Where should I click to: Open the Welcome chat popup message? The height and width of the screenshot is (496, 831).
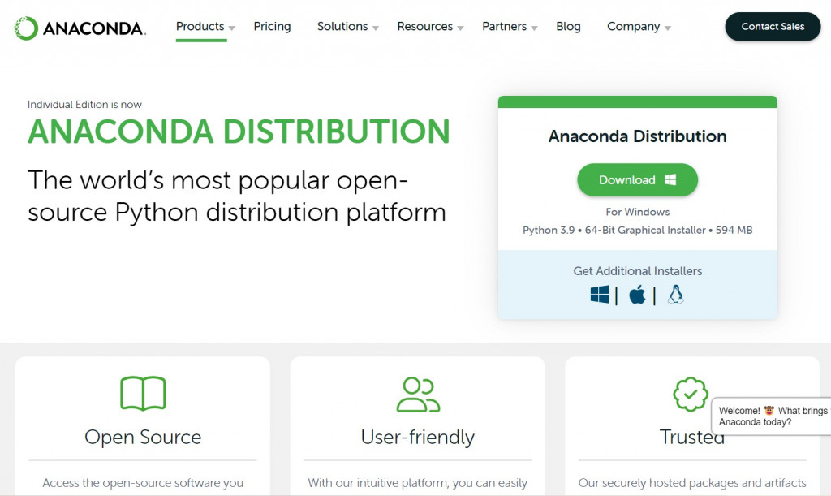[772, 416]
